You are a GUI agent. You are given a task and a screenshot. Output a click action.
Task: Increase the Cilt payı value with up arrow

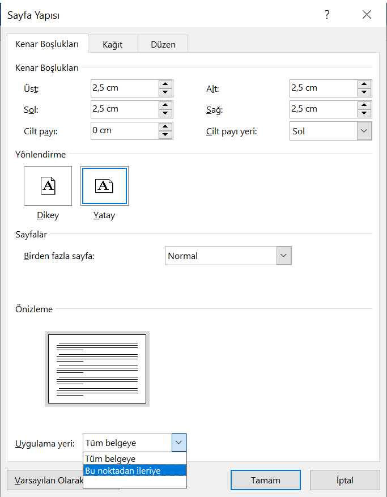pos(165,127)
